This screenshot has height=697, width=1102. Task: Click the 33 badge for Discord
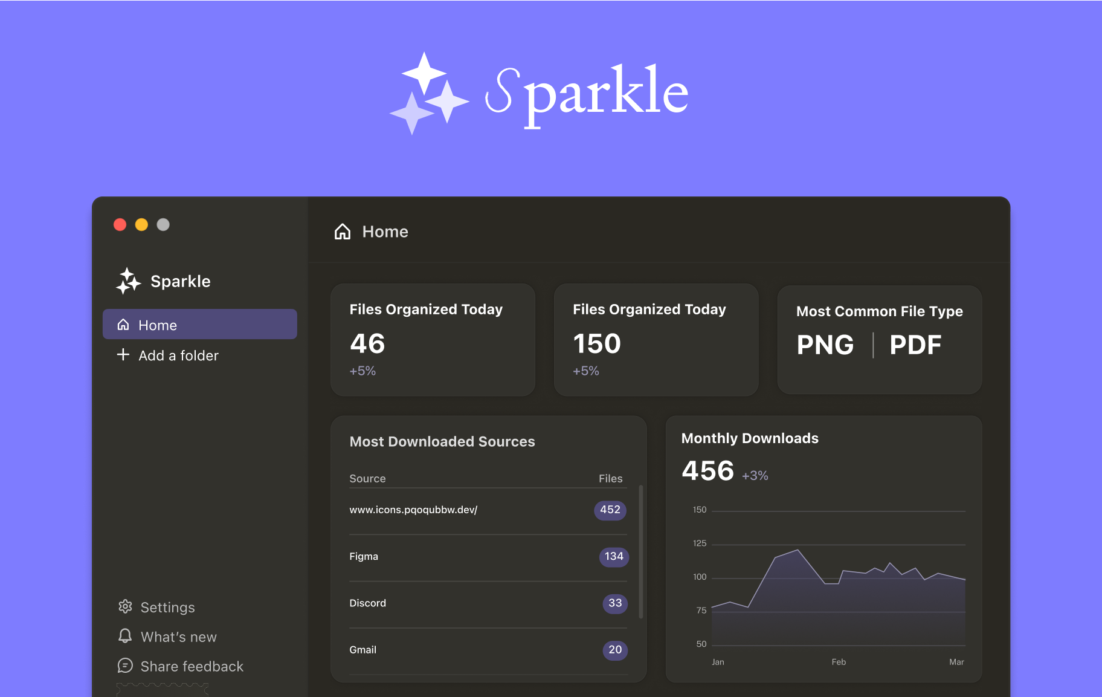[614, 603]
